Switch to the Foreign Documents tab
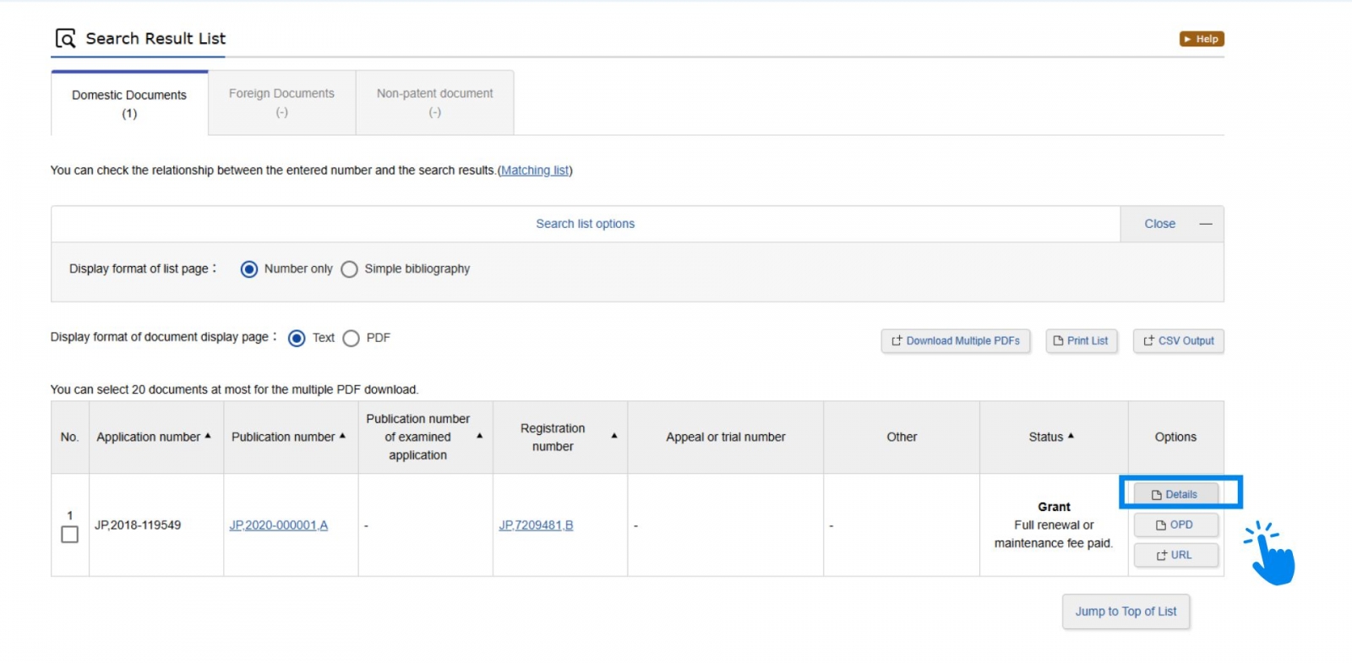Viewport: 1352px width, 663px height. coord(281,102)
